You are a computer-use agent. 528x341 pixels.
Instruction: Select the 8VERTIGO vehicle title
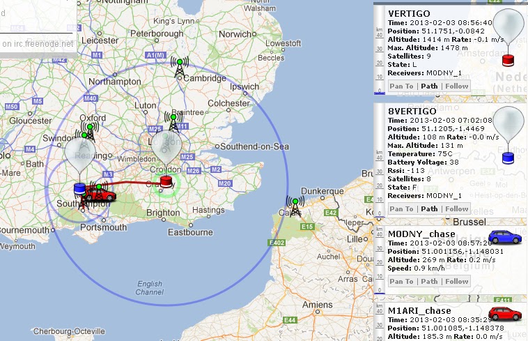[412, 111]
